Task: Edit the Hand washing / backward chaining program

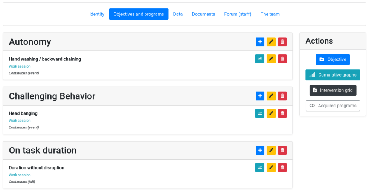Action: (x=271, y=59)
